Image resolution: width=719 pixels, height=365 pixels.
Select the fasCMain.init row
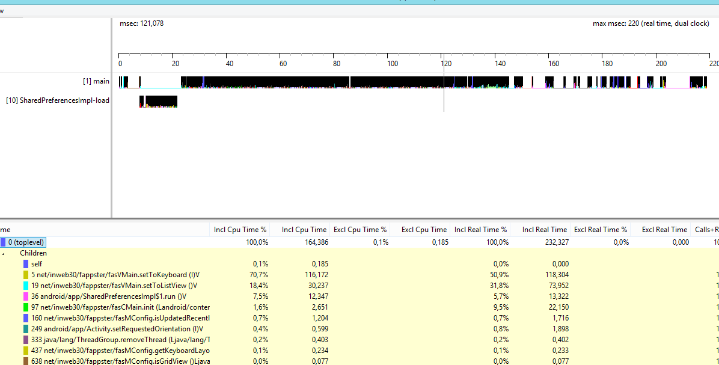click(x=359, y=307)
